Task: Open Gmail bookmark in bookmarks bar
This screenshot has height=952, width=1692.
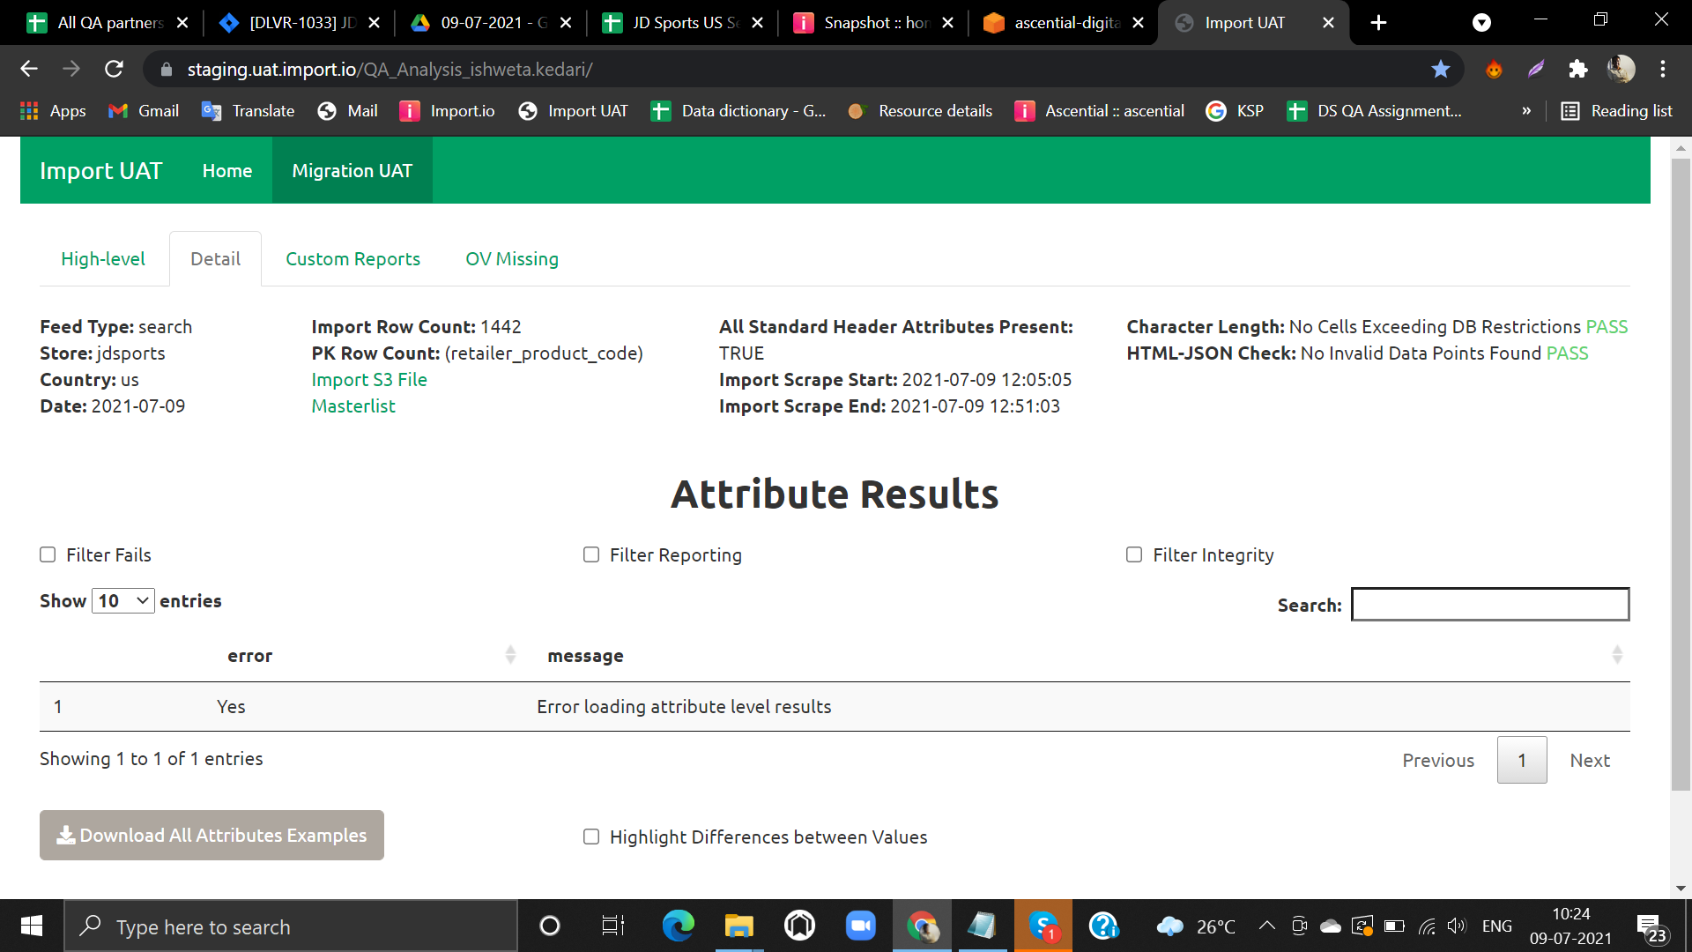Action: click(143, 111)
